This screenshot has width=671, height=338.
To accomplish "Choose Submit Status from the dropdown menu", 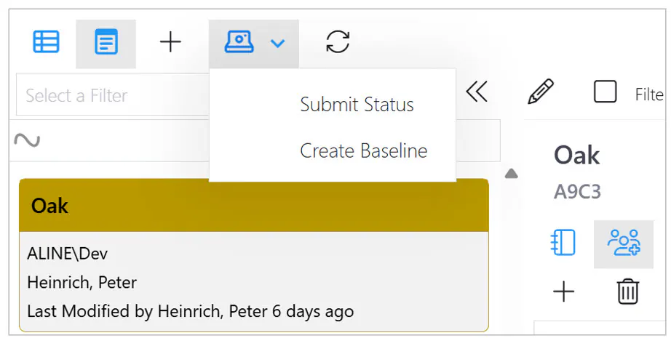I will click(357, 104).
